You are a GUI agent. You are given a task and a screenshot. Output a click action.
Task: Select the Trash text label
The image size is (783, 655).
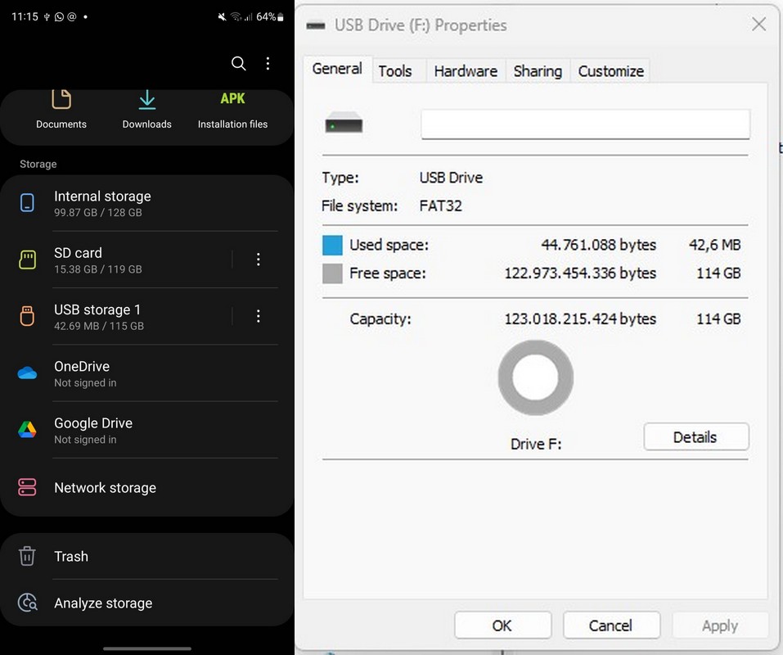tap(71, 556)
